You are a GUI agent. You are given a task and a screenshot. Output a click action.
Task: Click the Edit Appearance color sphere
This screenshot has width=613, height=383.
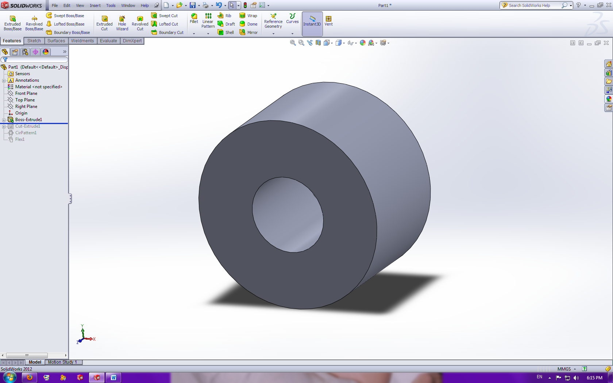click(363, 43)
